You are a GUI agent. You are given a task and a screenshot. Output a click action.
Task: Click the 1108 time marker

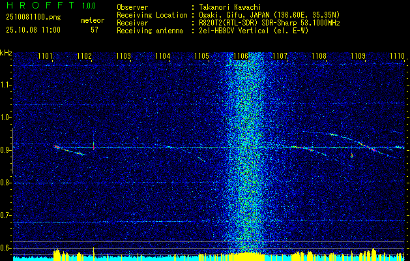click(x=319, y=56)
